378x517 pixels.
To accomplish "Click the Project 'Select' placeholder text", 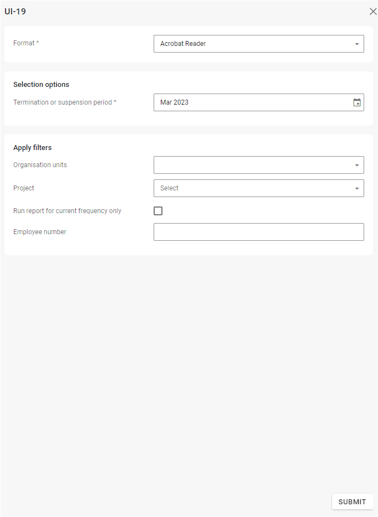I will [x=170, y=188].
